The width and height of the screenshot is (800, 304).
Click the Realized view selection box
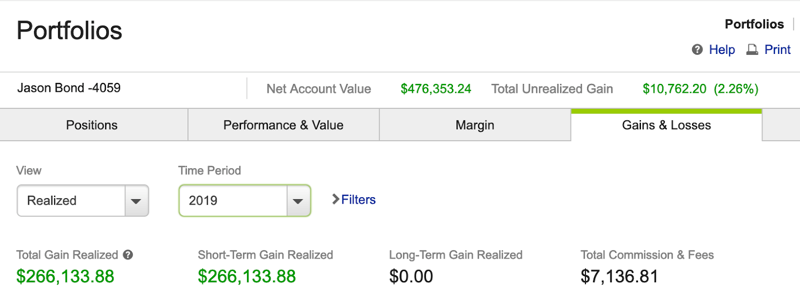tap(71, 201)
